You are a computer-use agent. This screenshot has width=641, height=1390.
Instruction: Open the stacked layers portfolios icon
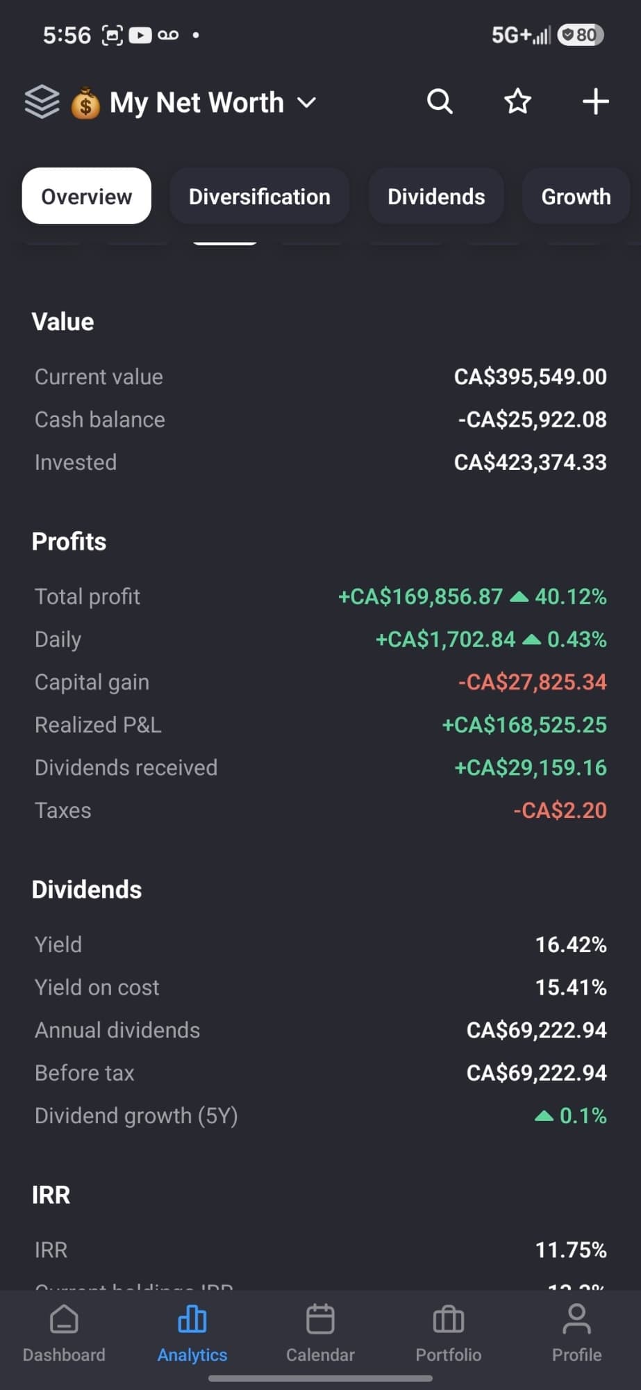(42, 101)
